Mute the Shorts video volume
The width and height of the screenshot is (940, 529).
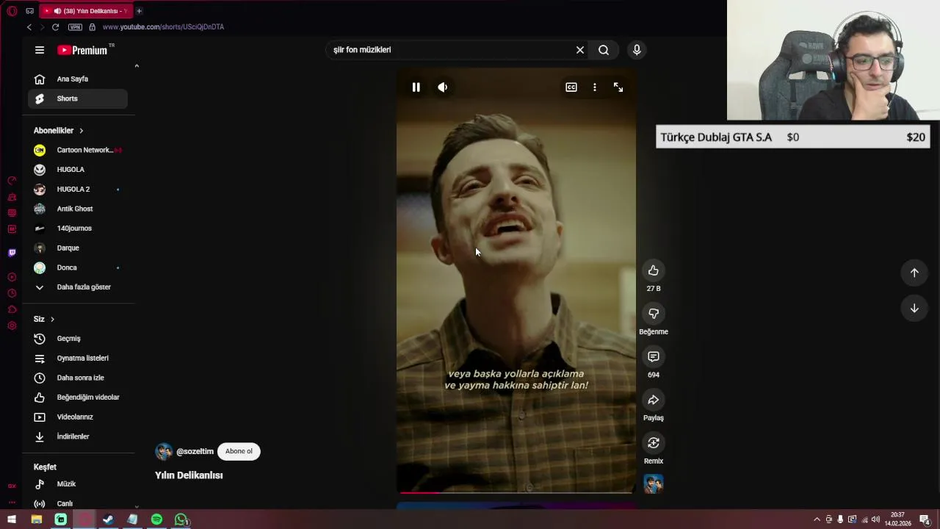point(443,87)
